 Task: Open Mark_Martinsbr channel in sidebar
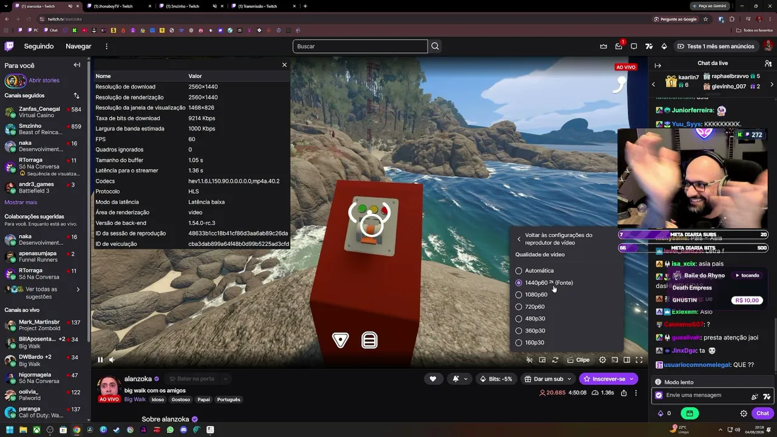(x=42, y=325)
